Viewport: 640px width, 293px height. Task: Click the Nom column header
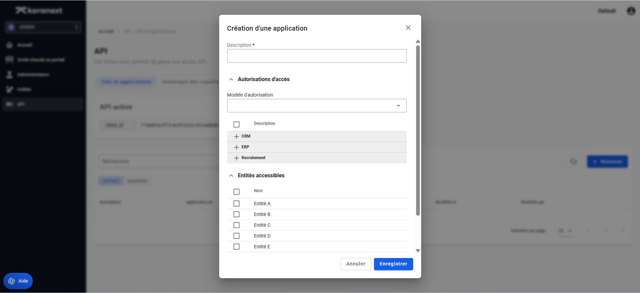click(x=258, y=191)
